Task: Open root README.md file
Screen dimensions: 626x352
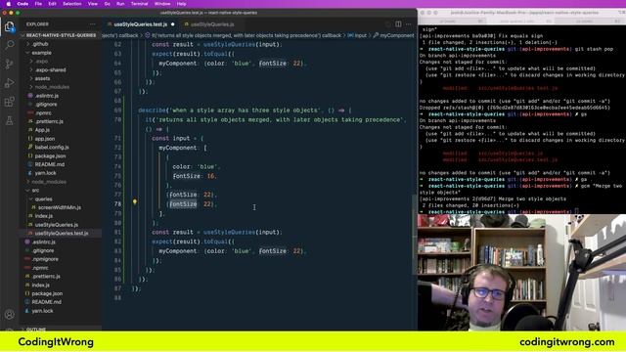Action: tap(46, 302)
